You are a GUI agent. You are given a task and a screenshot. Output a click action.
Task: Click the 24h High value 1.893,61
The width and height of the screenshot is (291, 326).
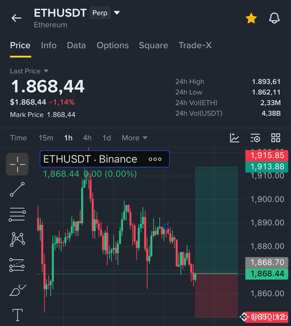[x=266, y=82]
